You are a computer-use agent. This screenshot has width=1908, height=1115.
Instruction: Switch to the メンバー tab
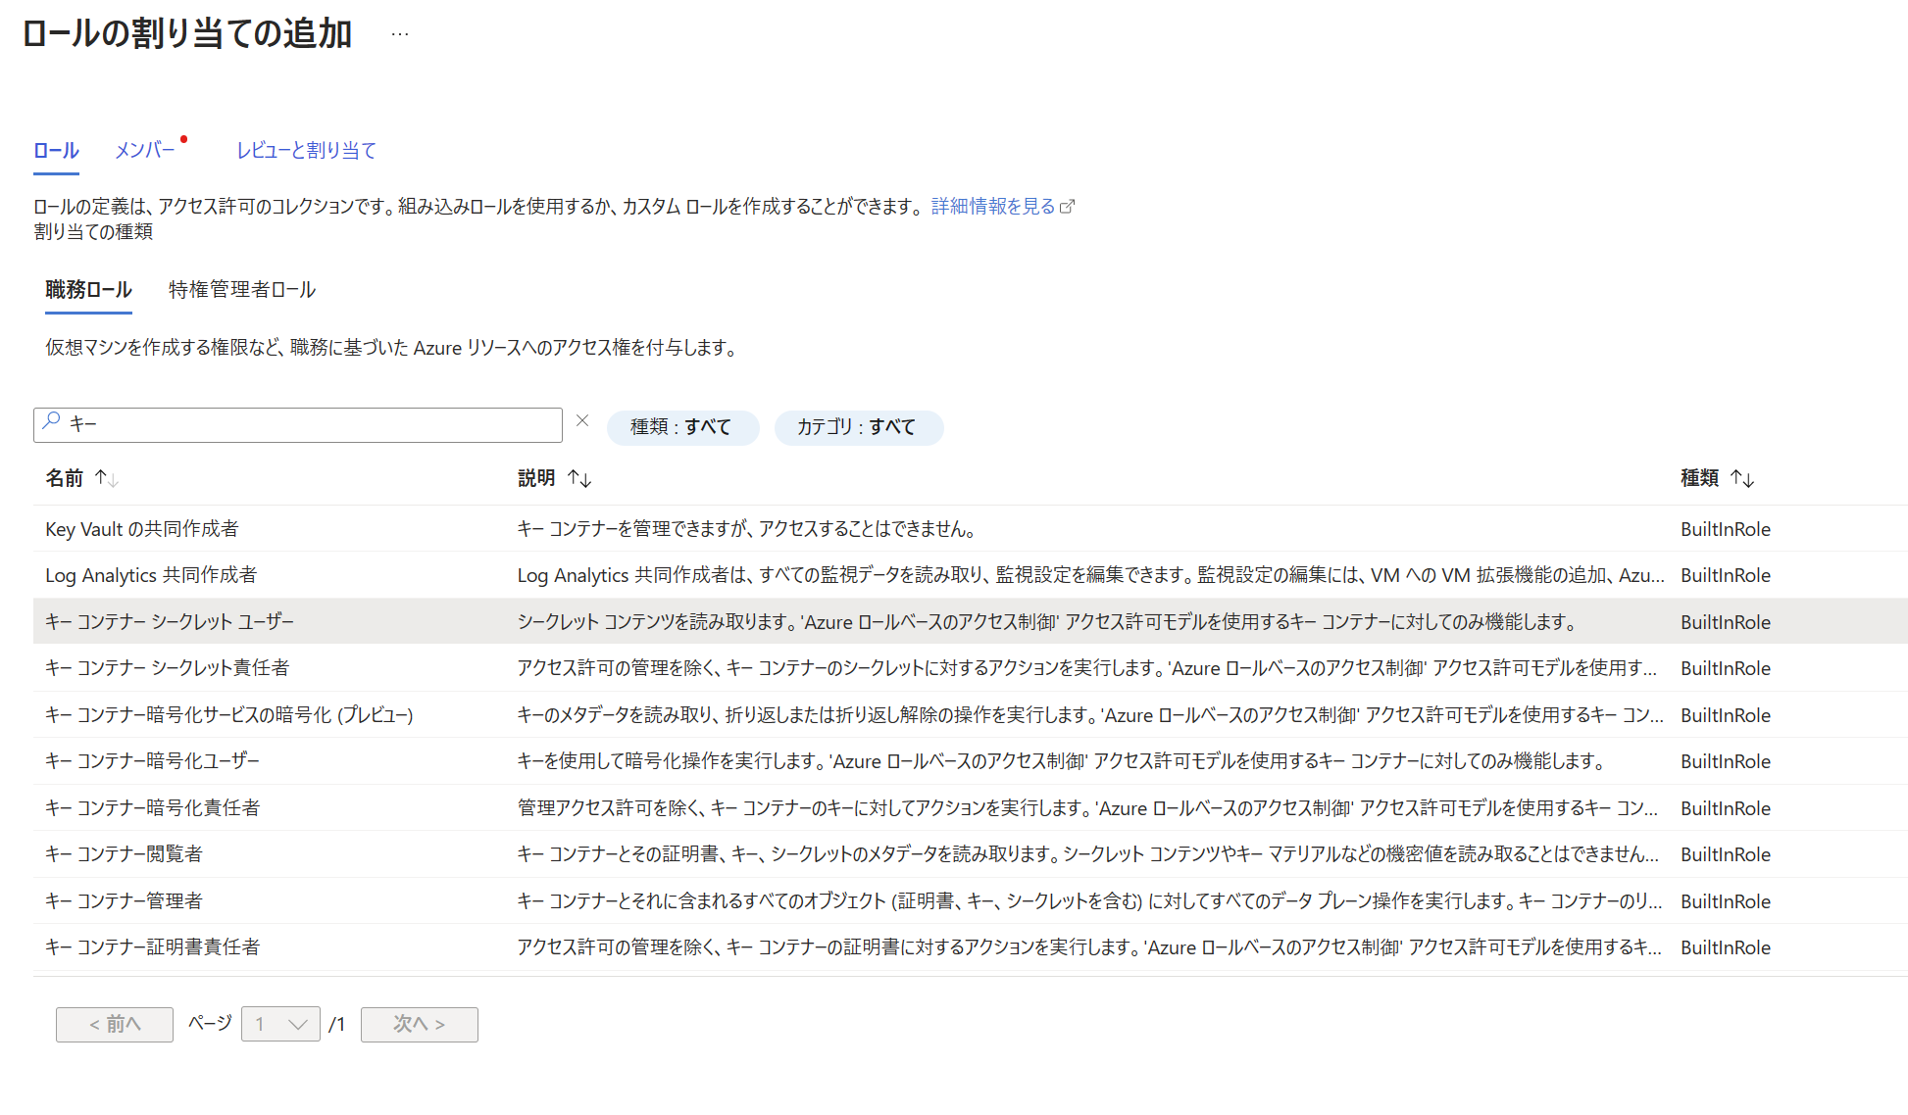click(144, 150)
